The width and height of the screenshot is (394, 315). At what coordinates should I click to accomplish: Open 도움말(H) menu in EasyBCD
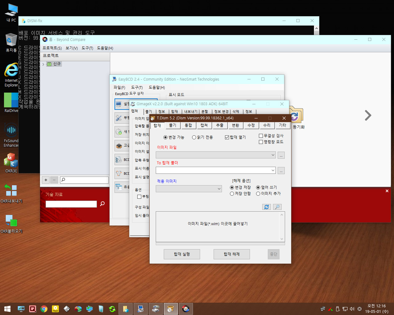157,87
